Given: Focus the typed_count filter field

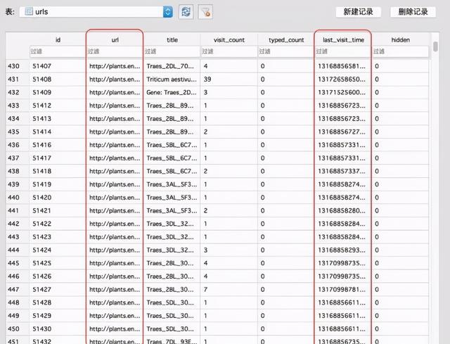Looking at the screenshot, I should (x=286, y=51).
